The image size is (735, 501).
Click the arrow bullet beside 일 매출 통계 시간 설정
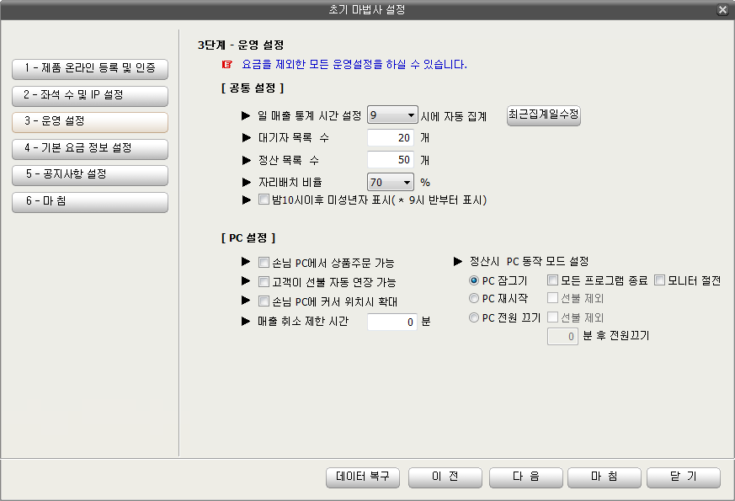246,115
